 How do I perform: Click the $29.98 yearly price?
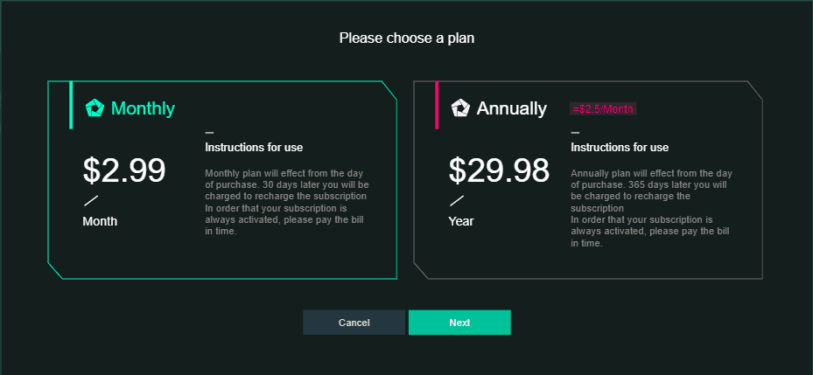tap(499, 170)
